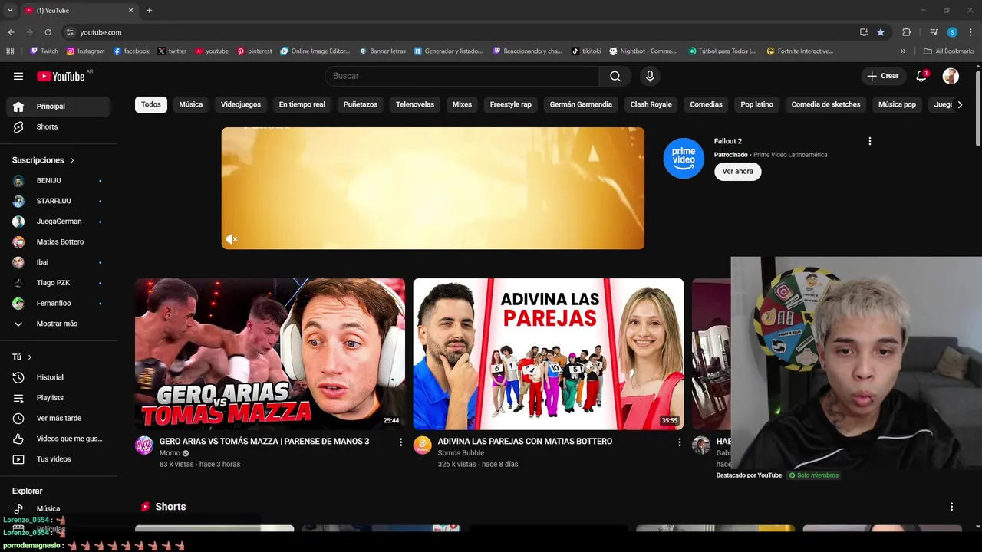Select the Pop latino chip
The image size is (982, 552).
point(757,104)
